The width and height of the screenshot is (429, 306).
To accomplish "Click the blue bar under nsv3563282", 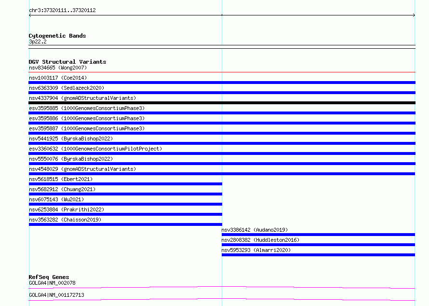I will point(125,224).
